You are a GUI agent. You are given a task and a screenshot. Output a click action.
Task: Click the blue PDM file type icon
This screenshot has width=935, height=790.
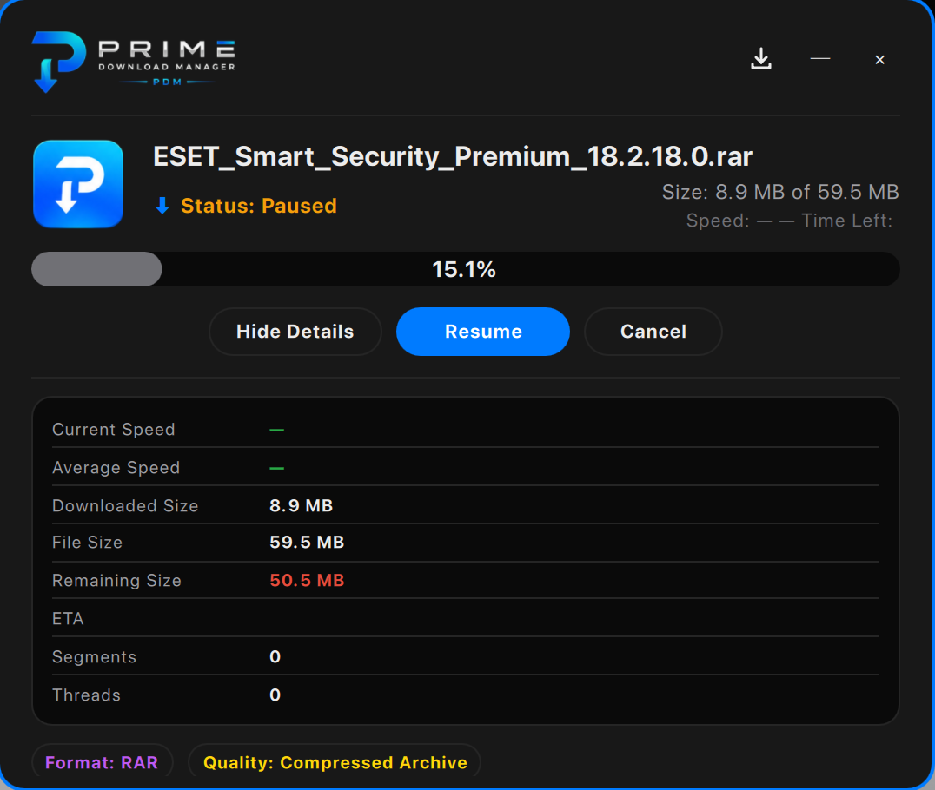78,184
